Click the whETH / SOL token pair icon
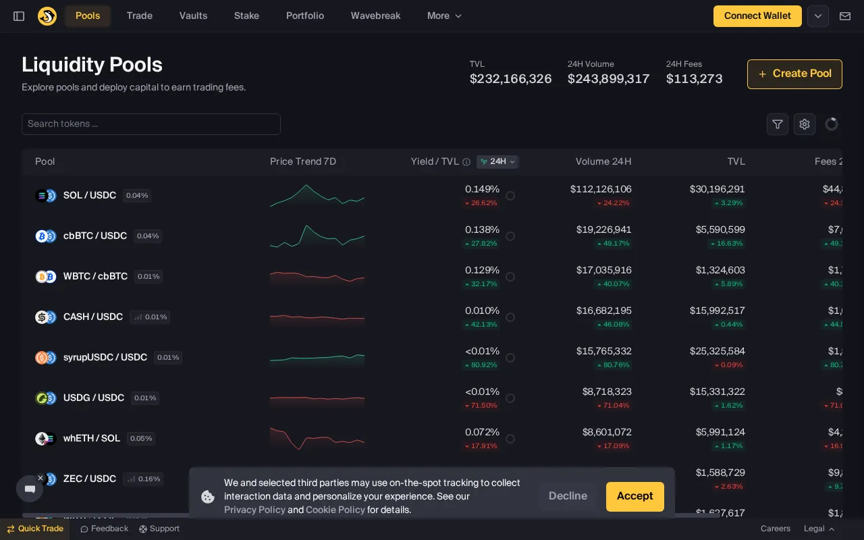The height and width of the screenshot is (540, 864). [46, 439]
